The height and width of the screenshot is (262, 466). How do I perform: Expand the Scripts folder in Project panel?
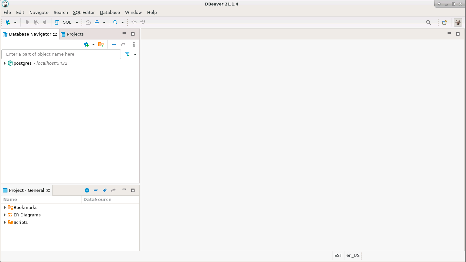5,223
